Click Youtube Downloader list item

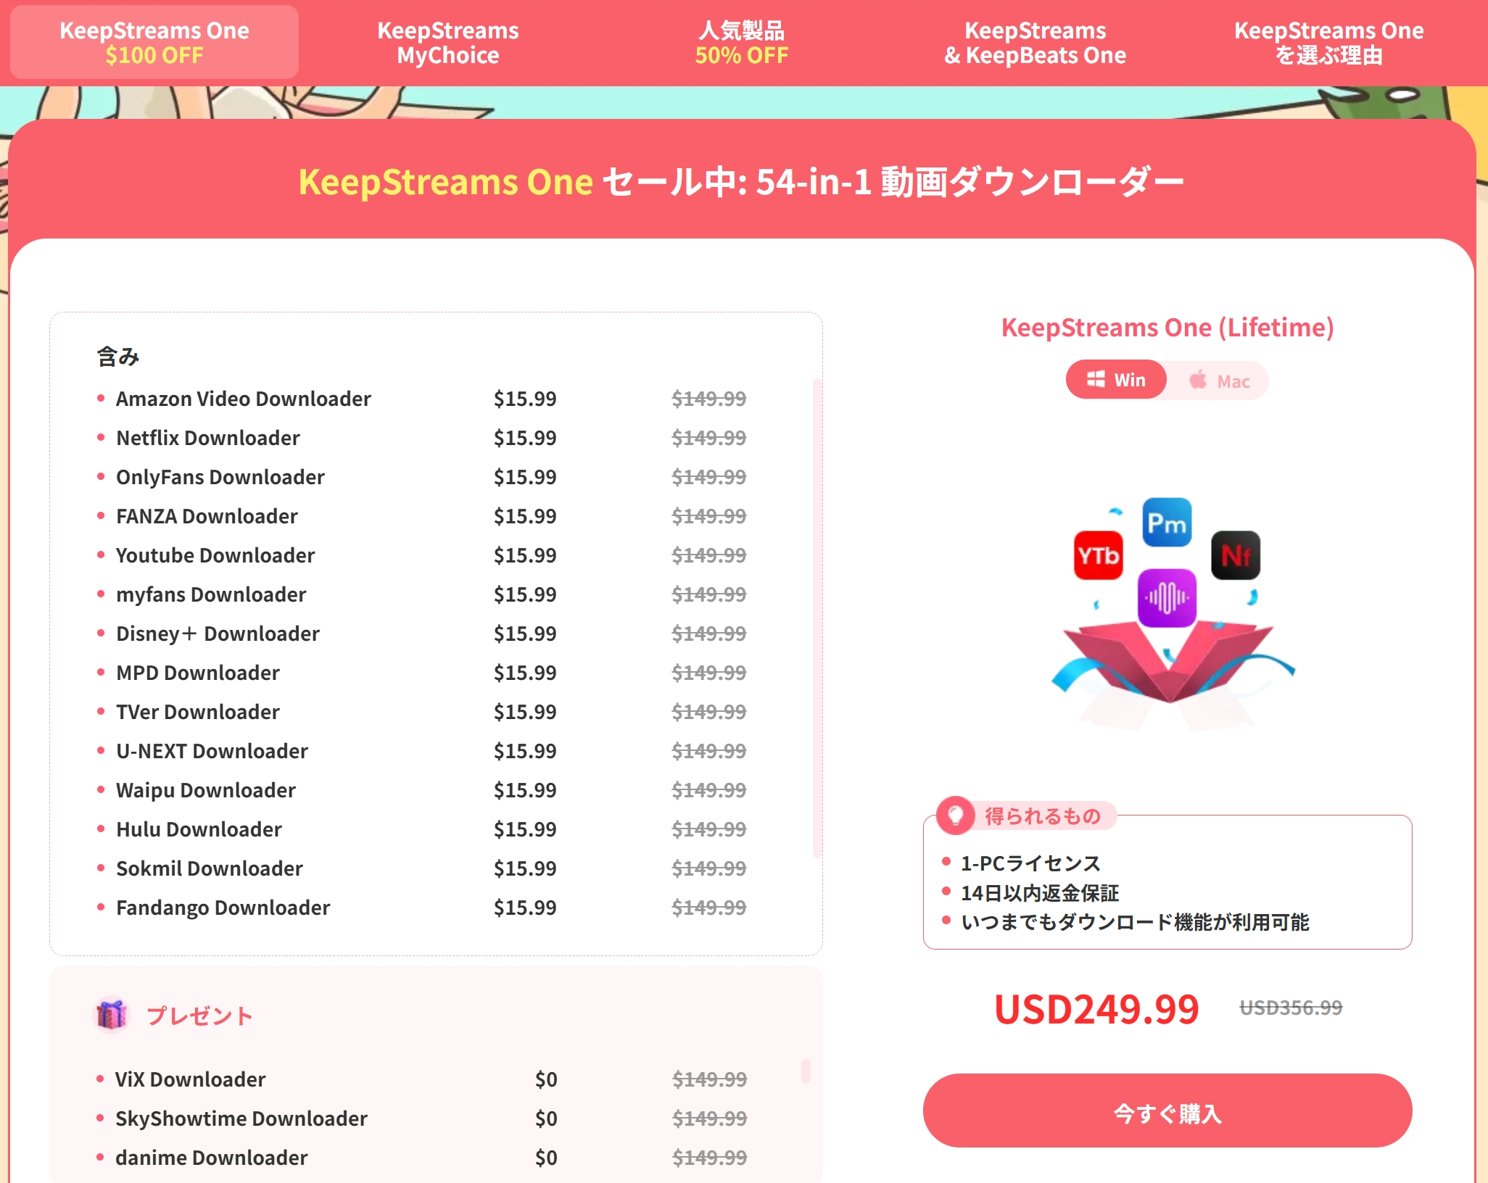215,555
